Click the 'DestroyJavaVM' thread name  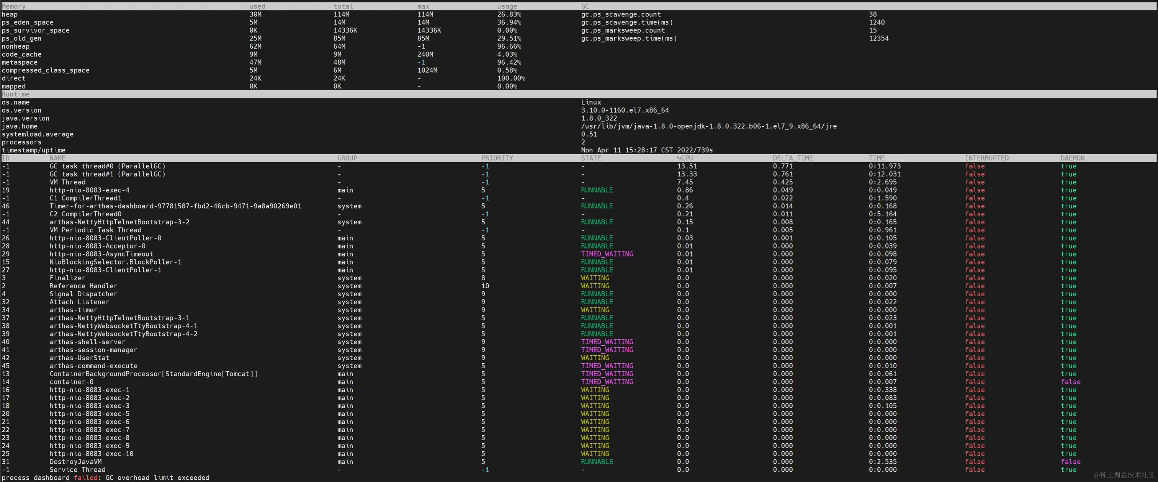click(75, 462)
